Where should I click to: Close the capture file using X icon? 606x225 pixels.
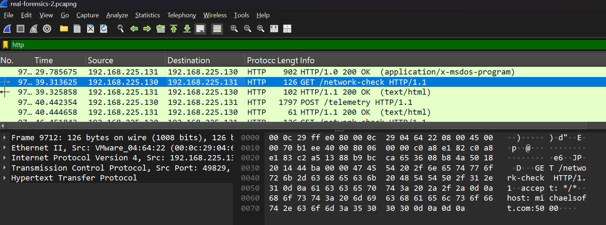pyautogui.click(x=91, y=29)
